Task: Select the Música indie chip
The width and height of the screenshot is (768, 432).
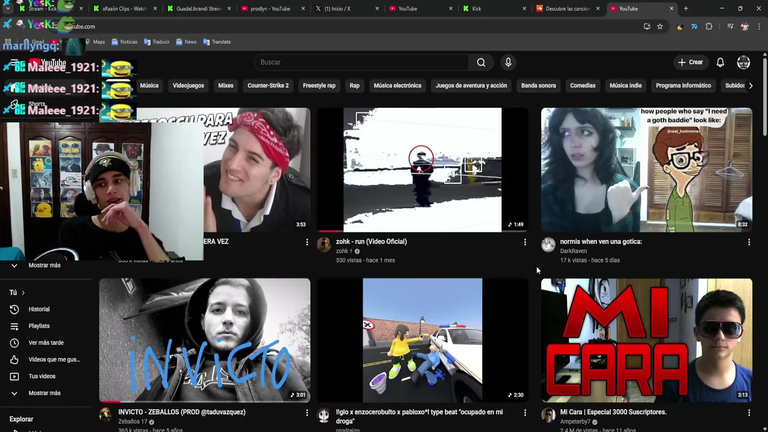Action: click(x=626, y=86)
